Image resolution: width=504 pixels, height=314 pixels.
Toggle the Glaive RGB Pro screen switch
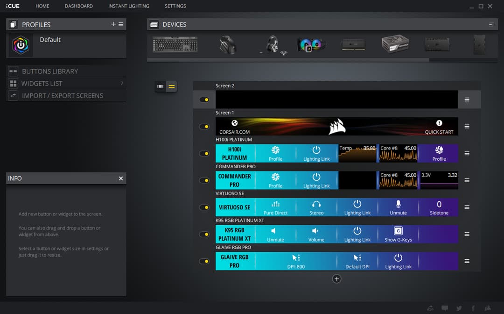click(204, 261)
